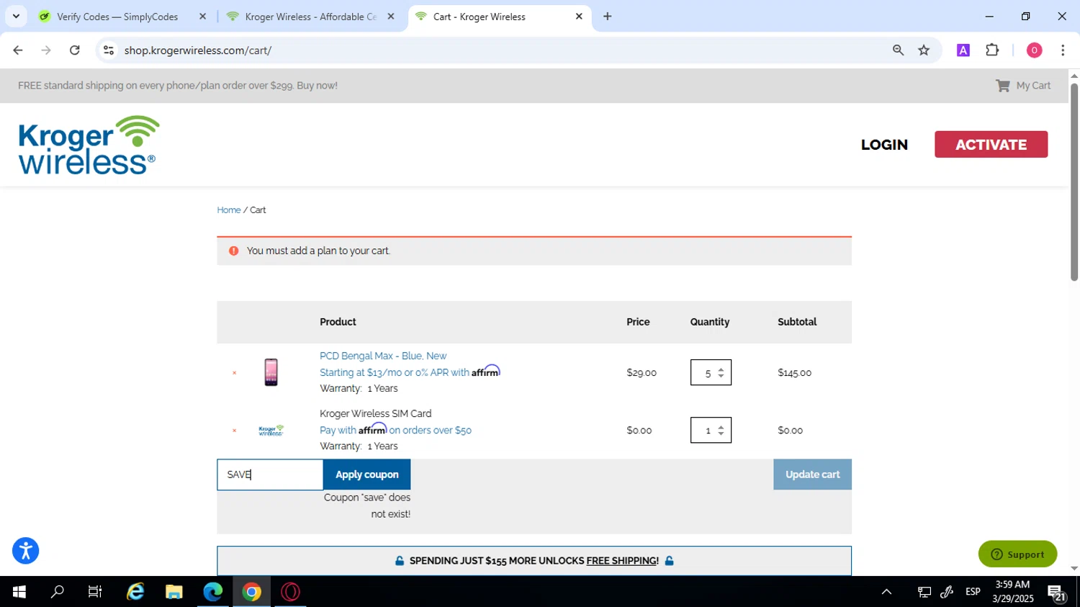Viewport: 1080px width, 607px height.
Task: Open the Windows Start menu
Action: 19,592
